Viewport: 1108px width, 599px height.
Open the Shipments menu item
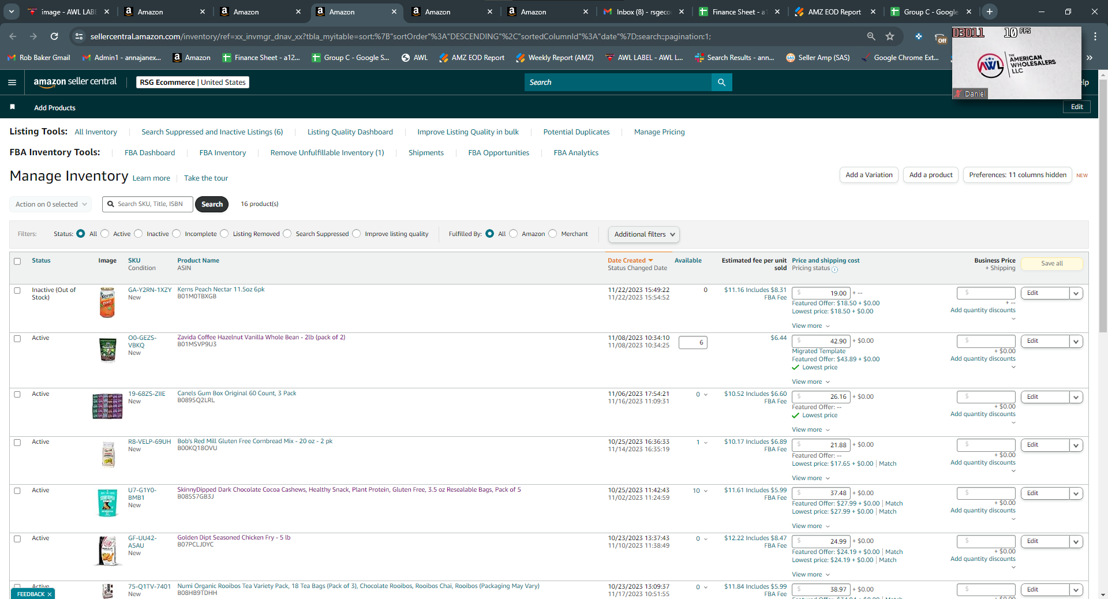426,153
